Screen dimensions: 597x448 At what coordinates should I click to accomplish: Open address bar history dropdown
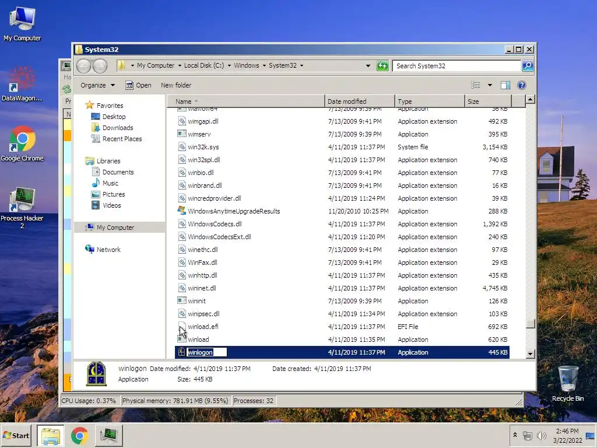pyautogui.click(x=368, y=65)
